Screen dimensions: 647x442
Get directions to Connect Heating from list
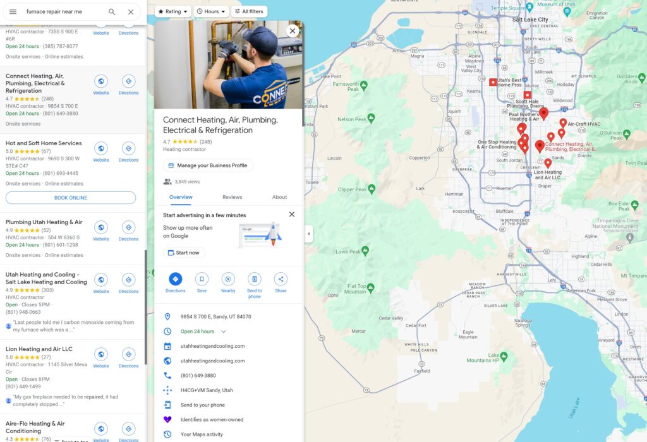[x=129, y=85]
